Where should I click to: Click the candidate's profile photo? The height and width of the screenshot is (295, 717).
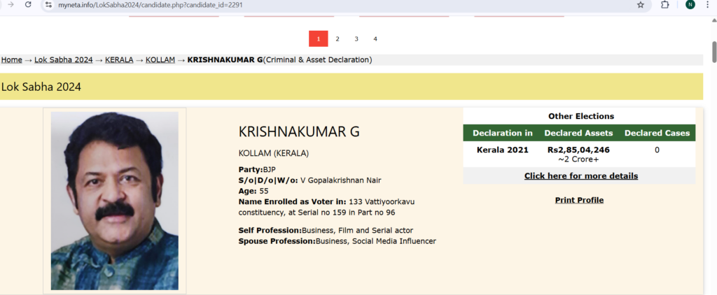click(114, 201)
